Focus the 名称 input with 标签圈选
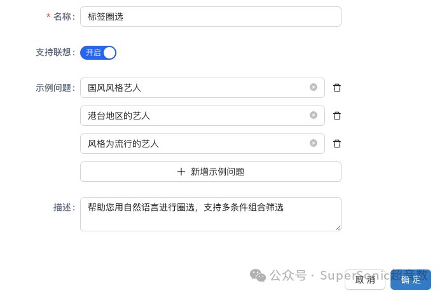Image resolution: width=442 pixels, height=293 pixels. coord(211,17)
